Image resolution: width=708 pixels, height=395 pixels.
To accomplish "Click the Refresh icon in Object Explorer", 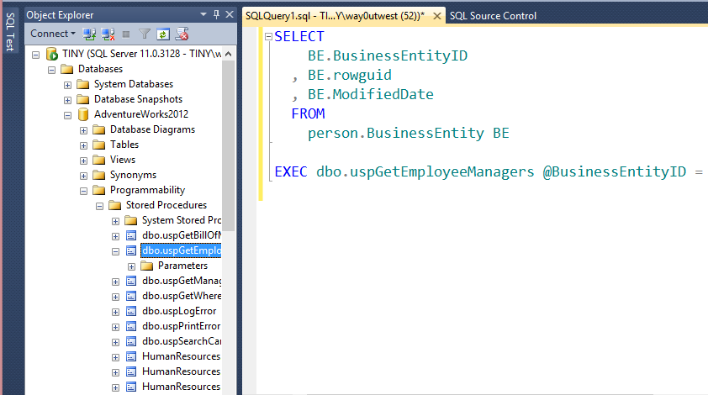I will pos(163,34).
